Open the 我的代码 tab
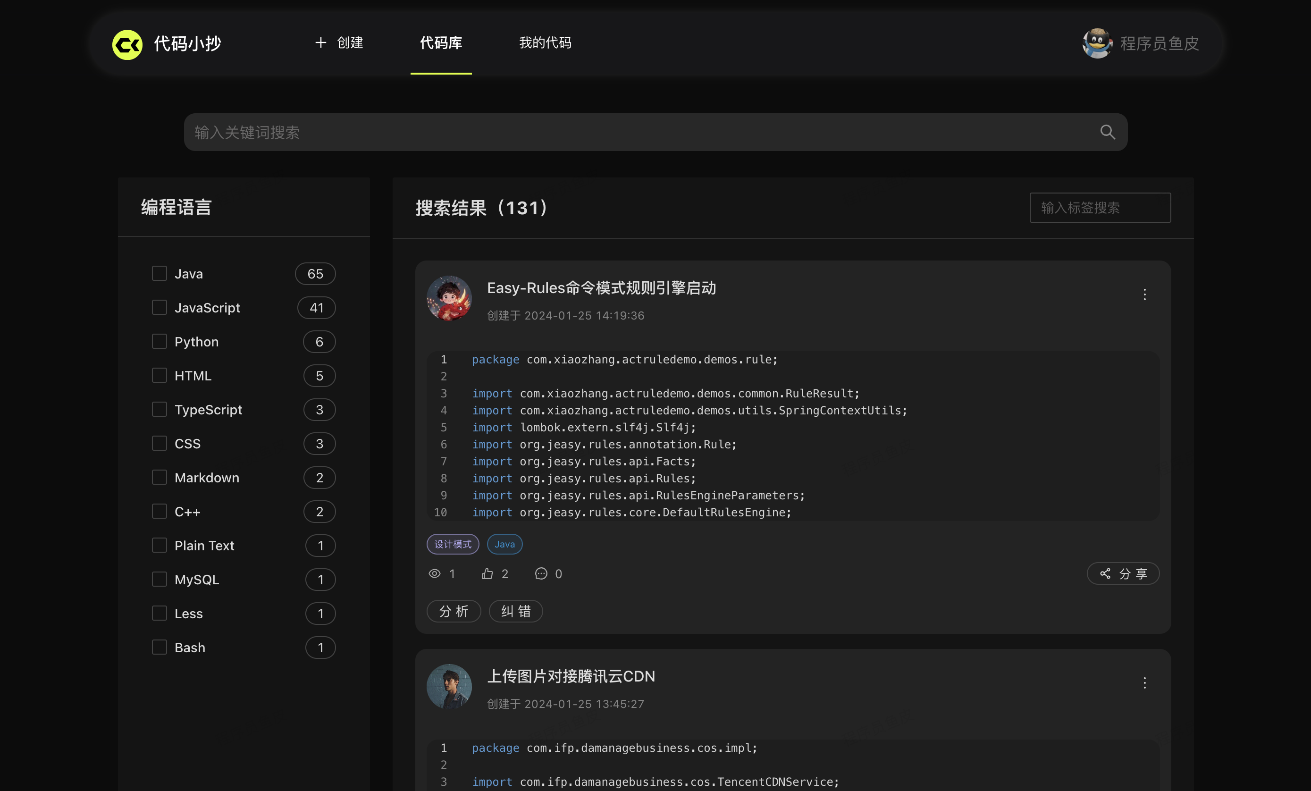This screenshot has height=791, width=1311. click(x=545, y=42)
